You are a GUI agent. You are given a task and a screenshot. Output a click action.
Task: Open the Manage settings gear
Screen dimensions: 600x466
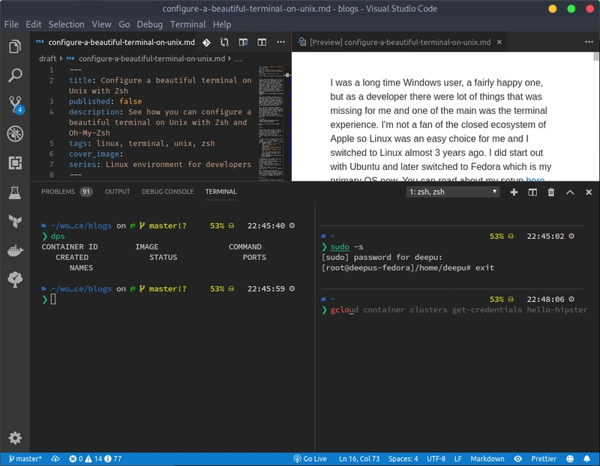pyautogui.click(x=15, y=438)
